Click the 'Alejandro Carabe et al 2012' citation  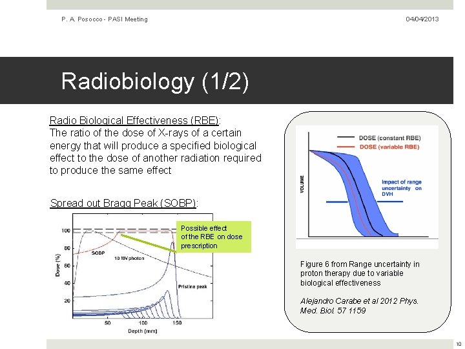click(359, 306)
